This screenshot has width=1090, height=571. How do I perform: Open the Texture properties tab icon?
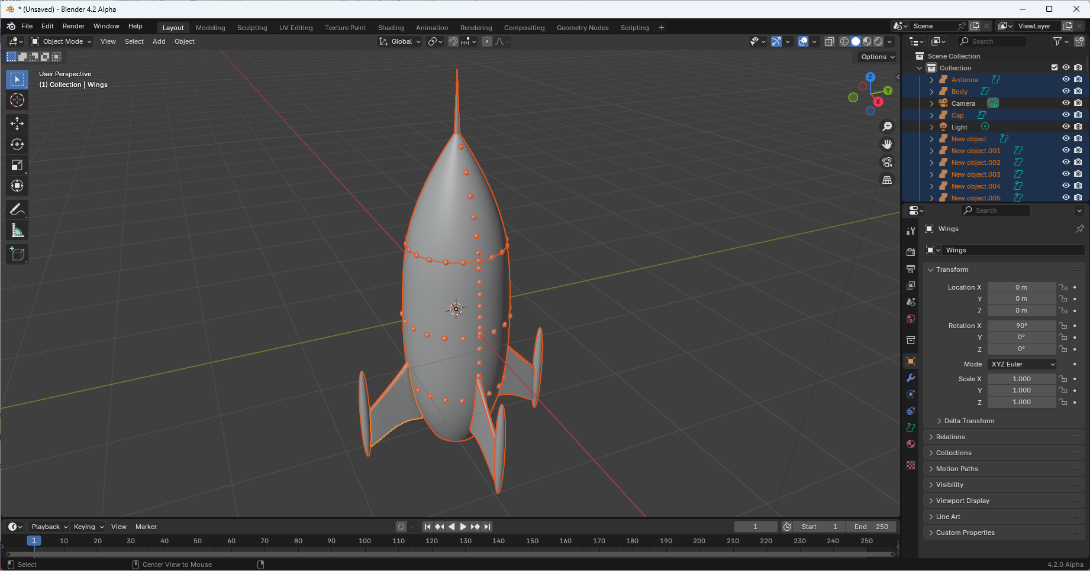pos(911,465)
